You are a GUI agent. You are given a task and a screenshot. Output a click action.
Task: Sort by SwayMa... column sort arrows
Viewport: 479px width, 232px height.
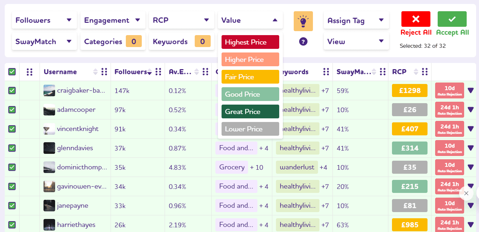point(374,72)
